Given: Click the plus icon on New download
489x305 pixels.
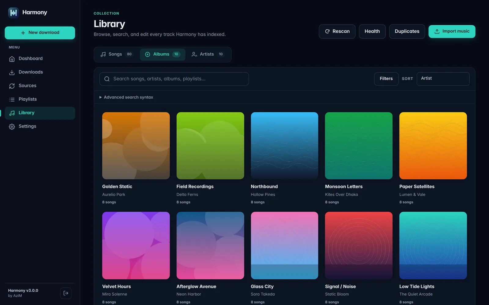Looking at the screenshot, I should coord(23,33).
